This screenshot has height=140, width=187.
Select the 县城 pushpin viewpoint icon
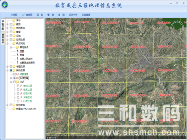tap(17, 55)
